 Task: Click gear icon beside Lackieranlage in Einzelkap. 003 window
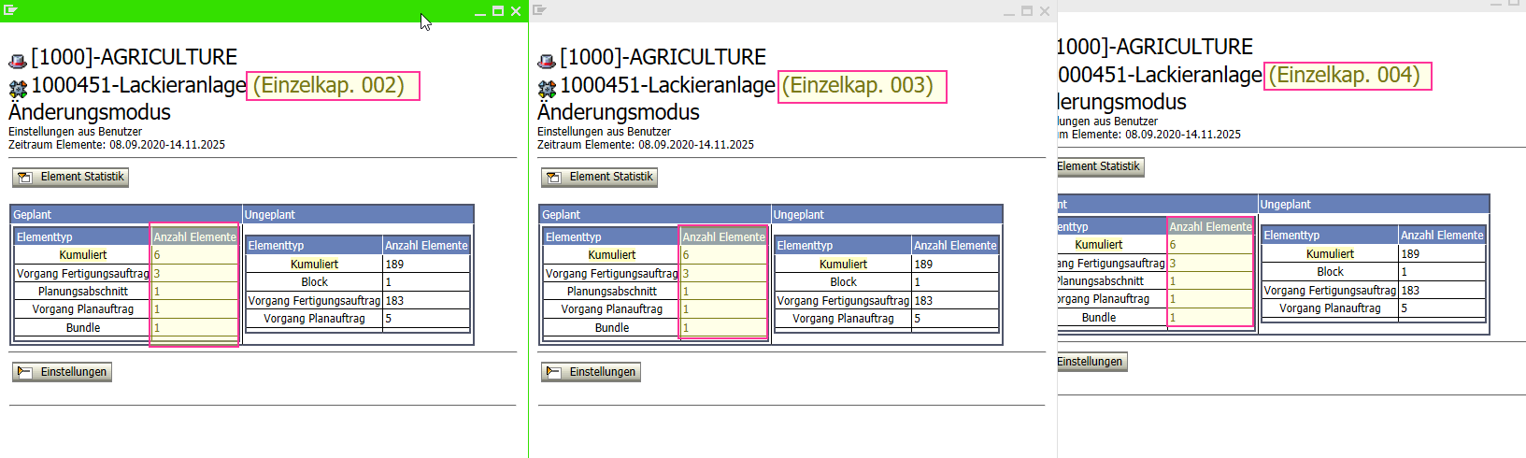547,89
